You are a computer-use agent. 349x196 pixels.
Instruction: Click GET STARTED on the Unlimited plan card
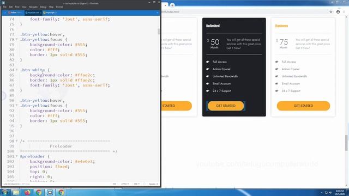click(x=226, y=106)
